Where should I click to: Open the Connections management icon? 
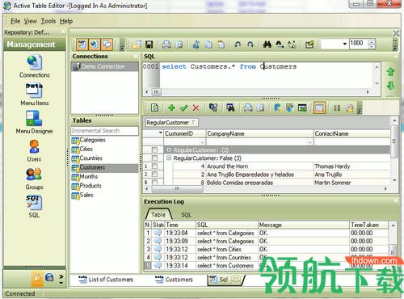point(35,66)
